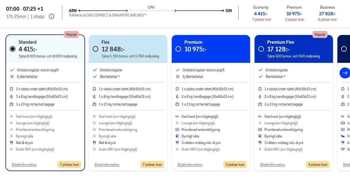Click the spacious seat icon in Premium Flex card

click(x=260, y=136)
